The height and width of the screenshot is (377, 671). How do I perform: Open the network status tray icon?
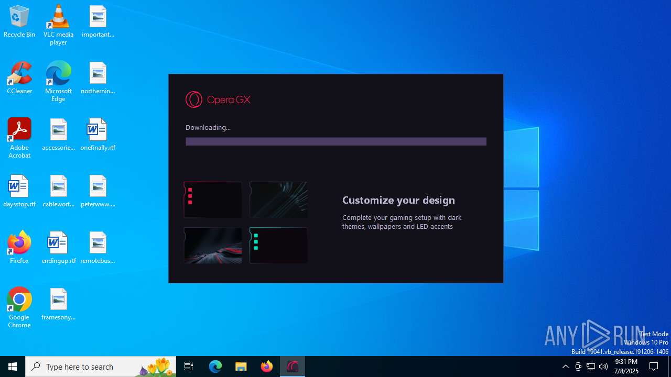coord(591,367)
